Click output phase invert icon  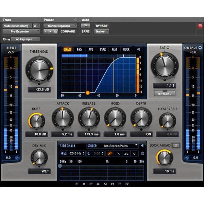point(187,158)
